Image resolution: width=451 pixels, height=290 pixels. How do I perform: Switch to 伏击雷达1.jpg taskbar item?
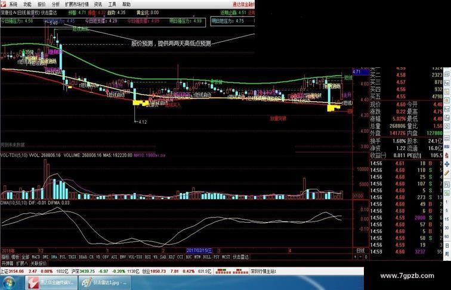pos(104,282)
